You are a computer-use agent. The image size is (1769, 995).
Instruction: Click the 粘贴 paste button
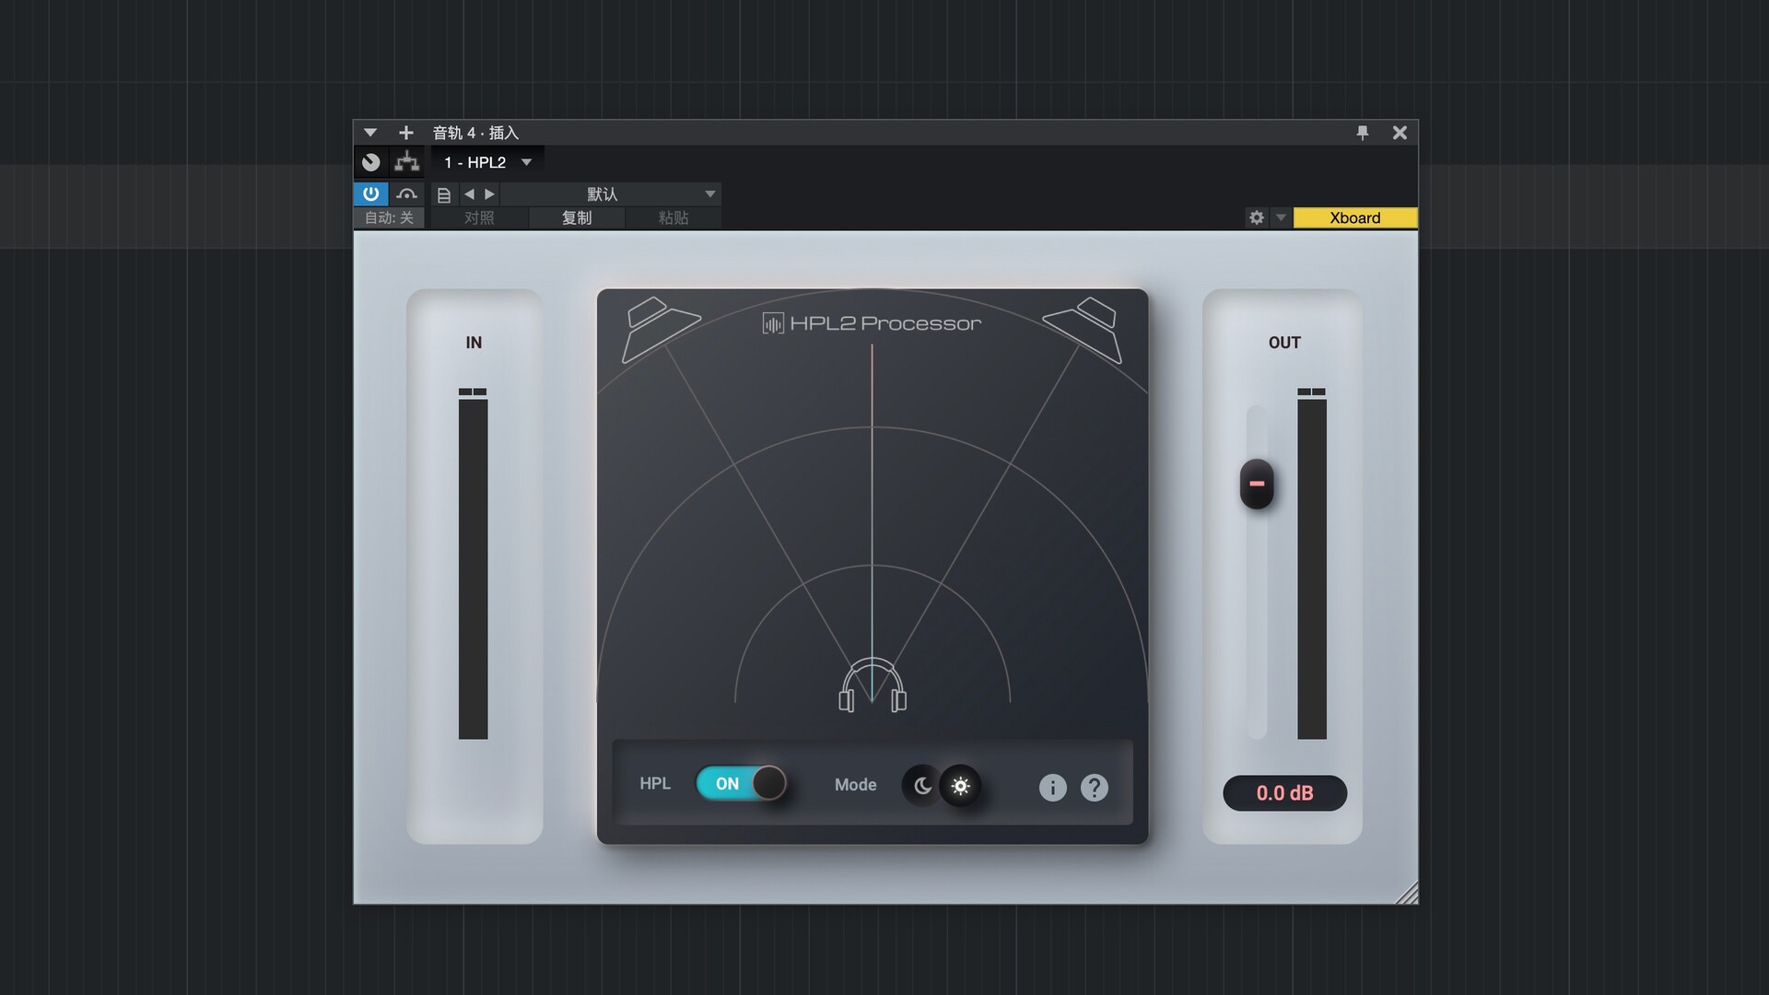coord(674,217)
